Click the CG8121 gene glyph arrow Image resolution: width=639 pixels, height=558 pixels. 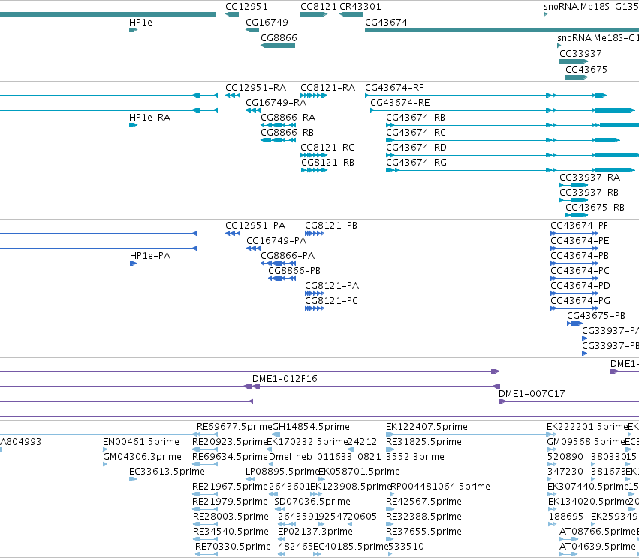(314, 14)
